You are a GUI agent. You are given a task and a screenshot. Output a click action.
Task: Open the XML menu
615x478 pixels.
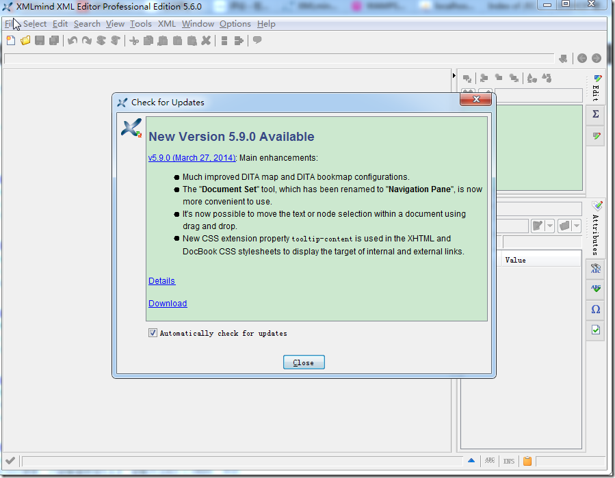click(167, 24)
